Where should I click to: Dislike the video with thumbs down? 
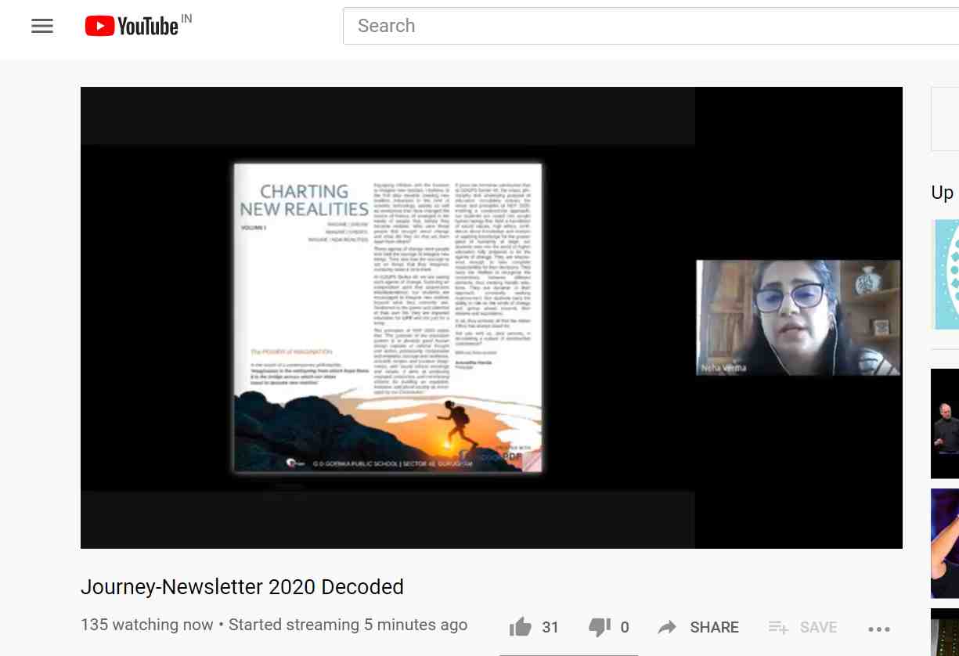click(600, 627)
